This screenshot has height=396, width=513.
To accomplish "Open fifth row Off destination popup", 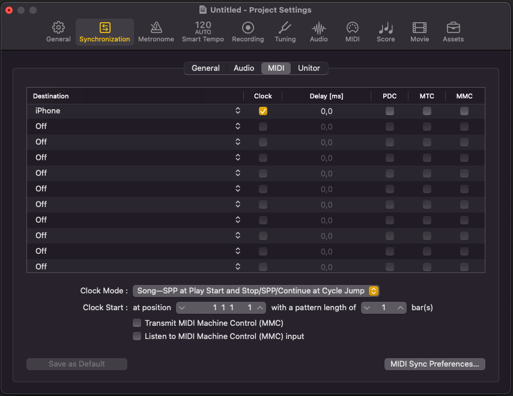I will pyautogui.click(x=238, y=173).
